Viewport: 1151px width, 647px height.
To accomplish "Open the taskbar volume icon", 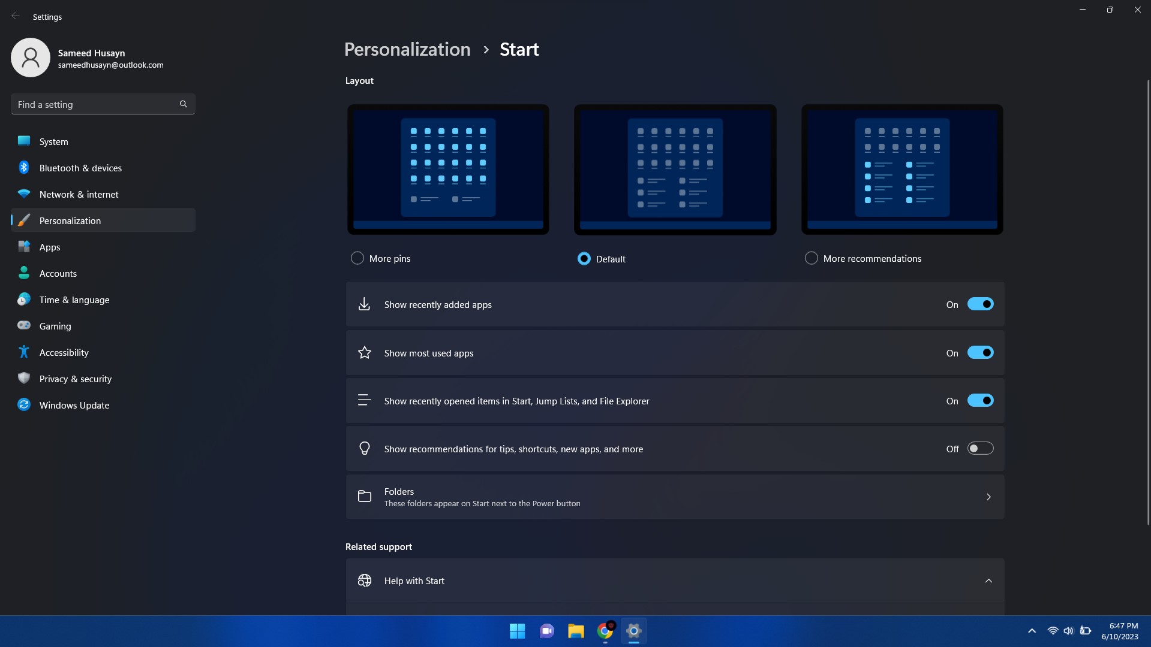I will [1068, 631].
